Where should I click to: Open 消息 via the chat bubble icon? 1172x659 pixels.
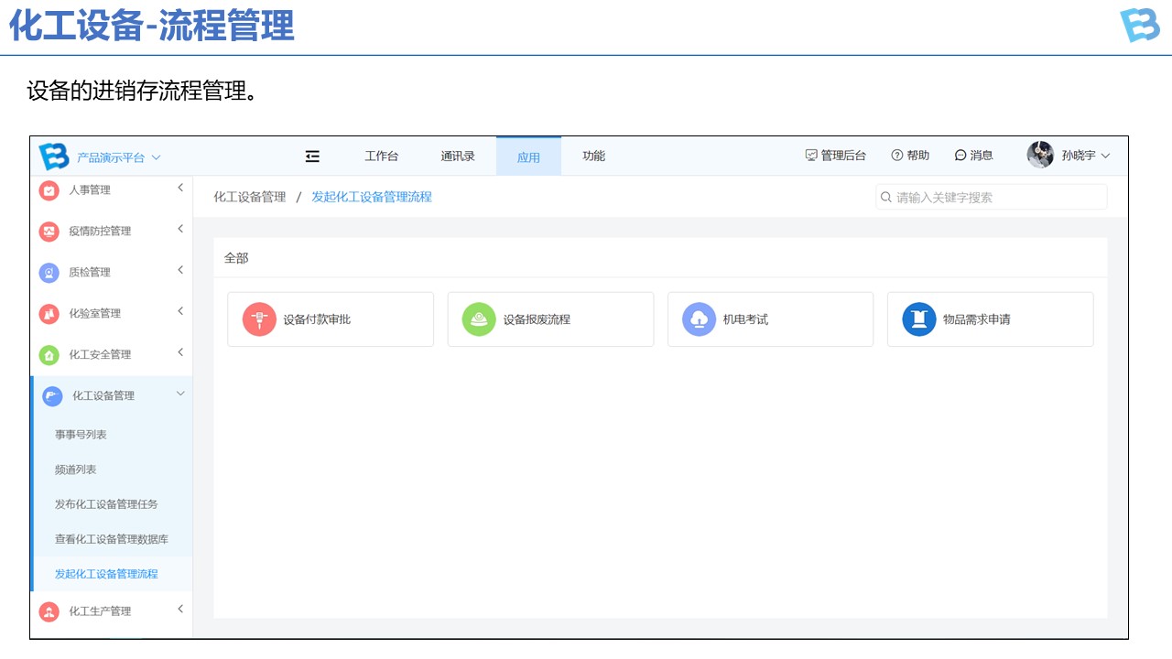[960, 156]
